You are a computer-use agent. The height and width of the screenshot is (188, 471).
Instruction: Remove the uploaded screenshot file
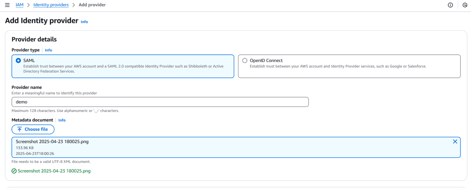click(x=455, y=141)
